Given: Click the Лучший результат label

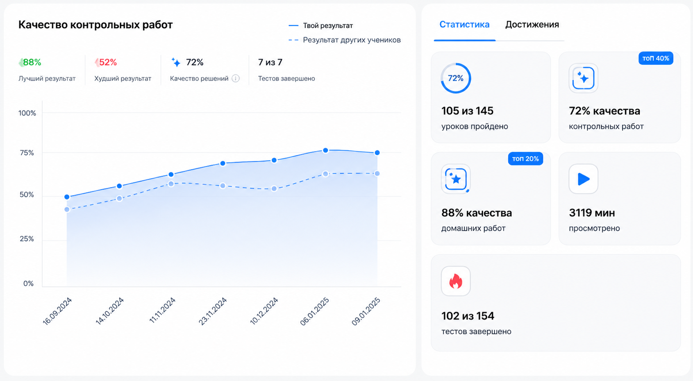Looking at the screenshot, I should click(47, 78).
